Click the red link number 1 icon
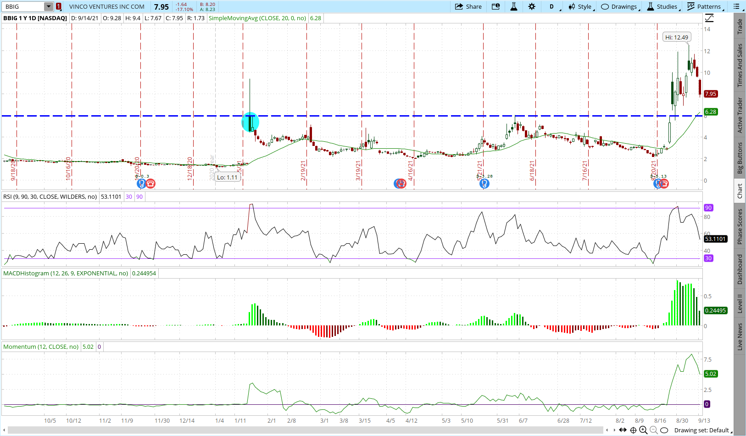Viewport: 746px width, 436px height. tap(59, 6)
